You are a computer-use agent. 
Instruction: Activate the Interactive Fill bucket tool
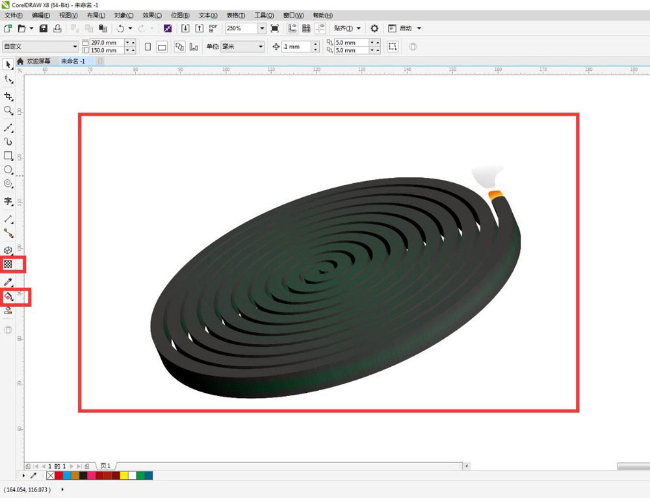(8, 297)
